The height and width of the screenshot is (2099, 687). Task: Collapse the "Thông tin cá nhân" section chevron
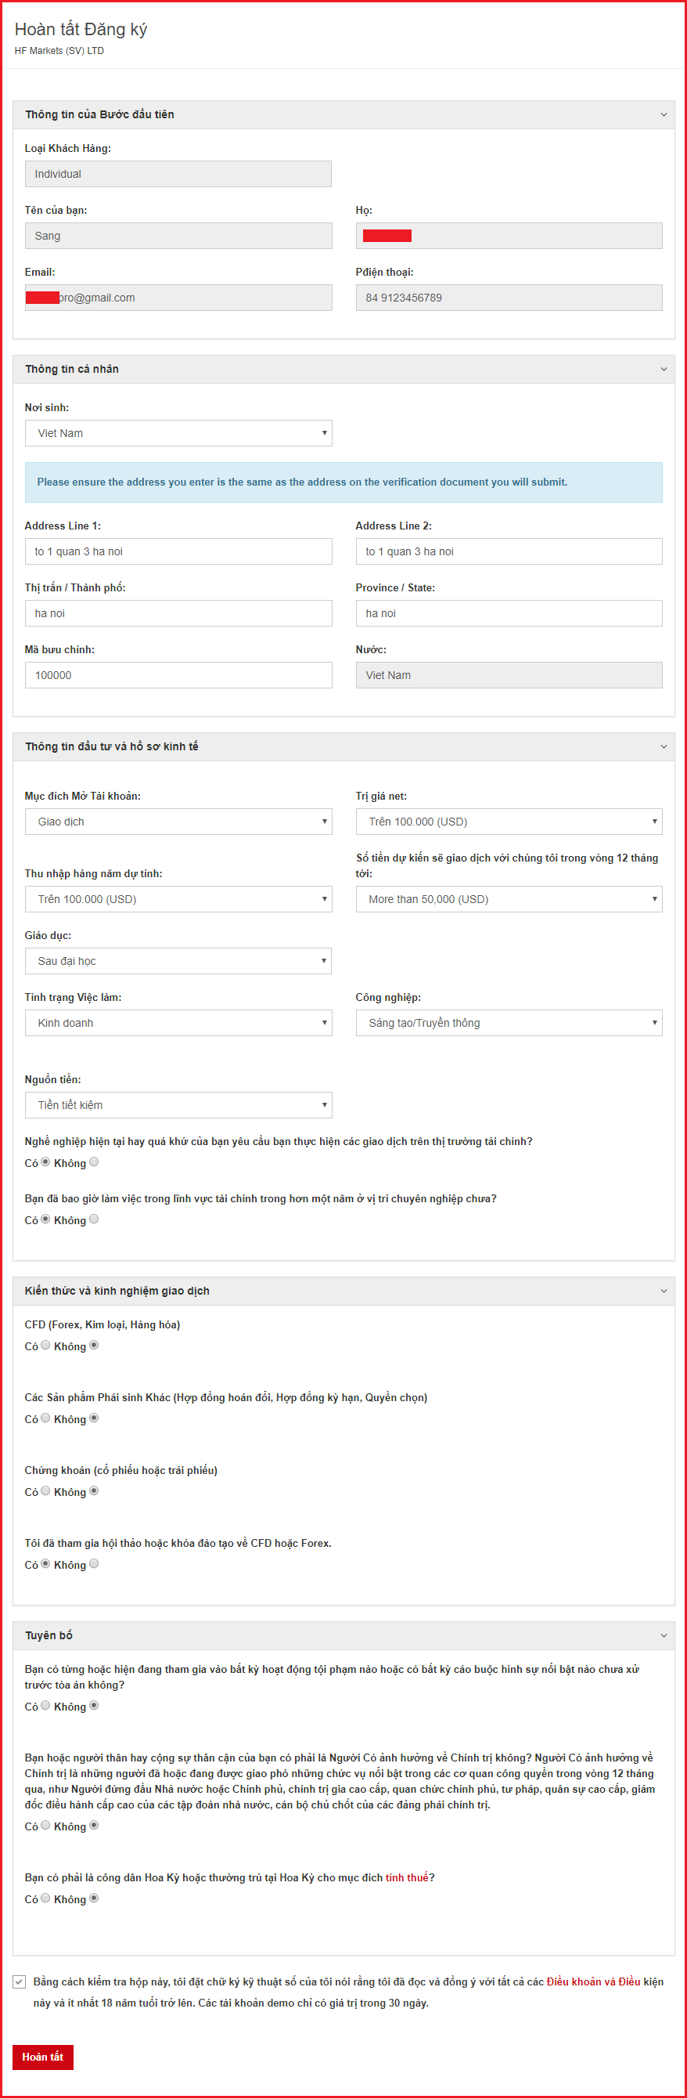[664, 370]
